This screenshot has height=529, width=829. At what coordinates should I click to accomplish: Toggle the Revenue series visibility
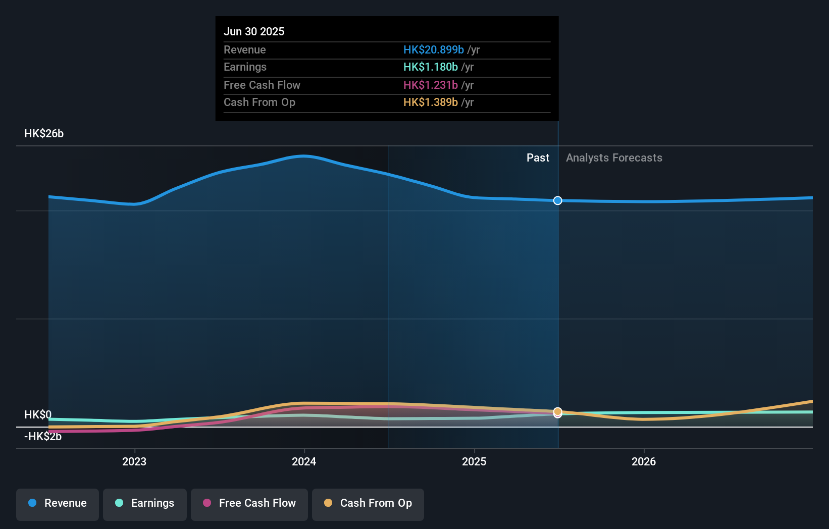tap(57, 503)
